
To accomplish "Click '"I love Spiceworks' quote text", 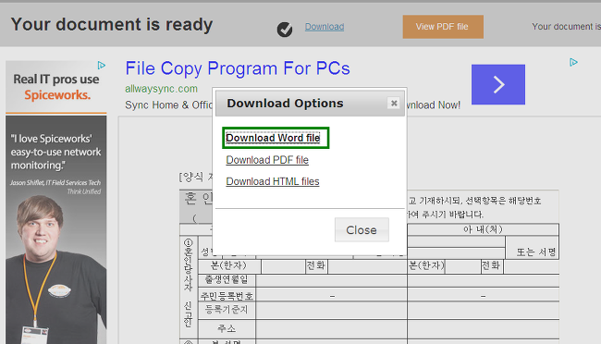I will click(56, 152).
